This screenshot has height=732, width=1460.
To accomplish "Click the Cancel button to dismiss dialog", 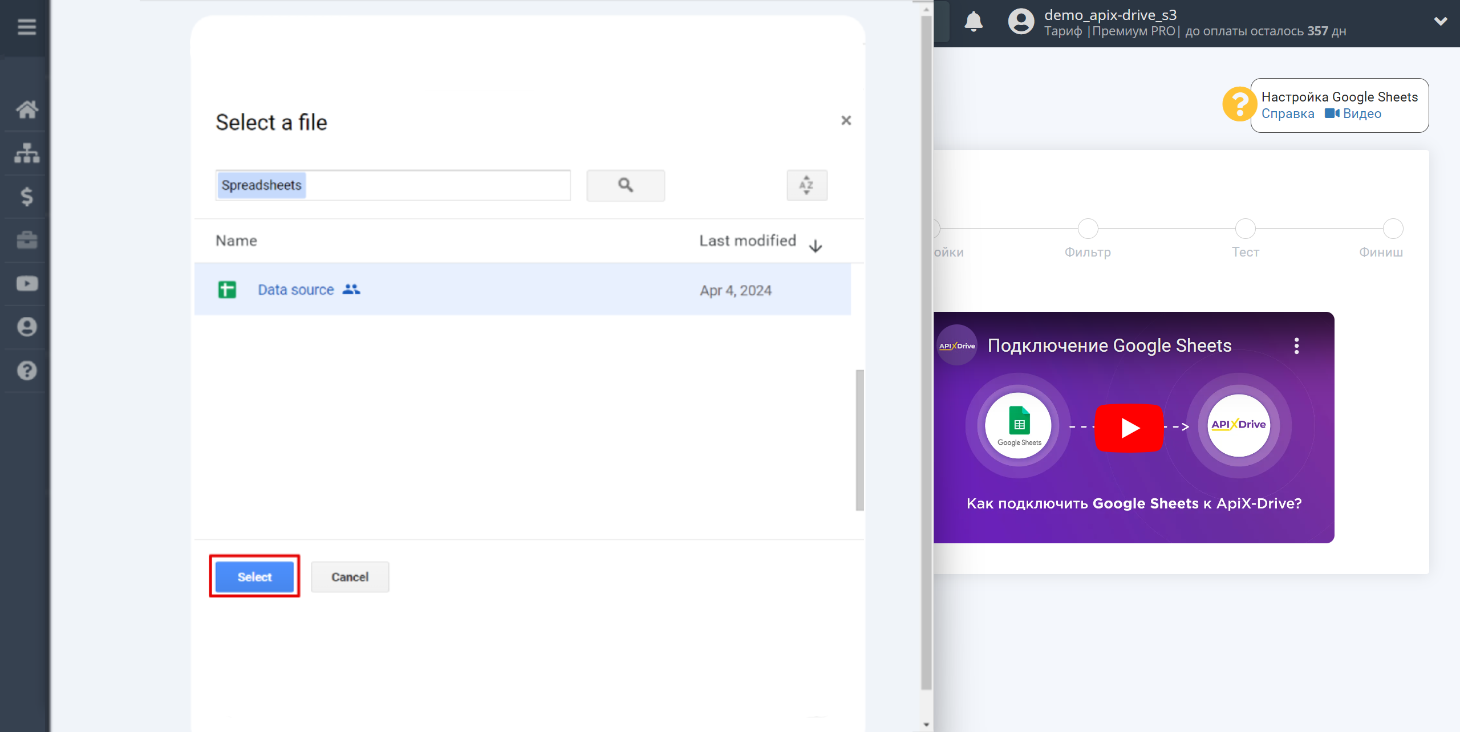I will coord(350,576).
